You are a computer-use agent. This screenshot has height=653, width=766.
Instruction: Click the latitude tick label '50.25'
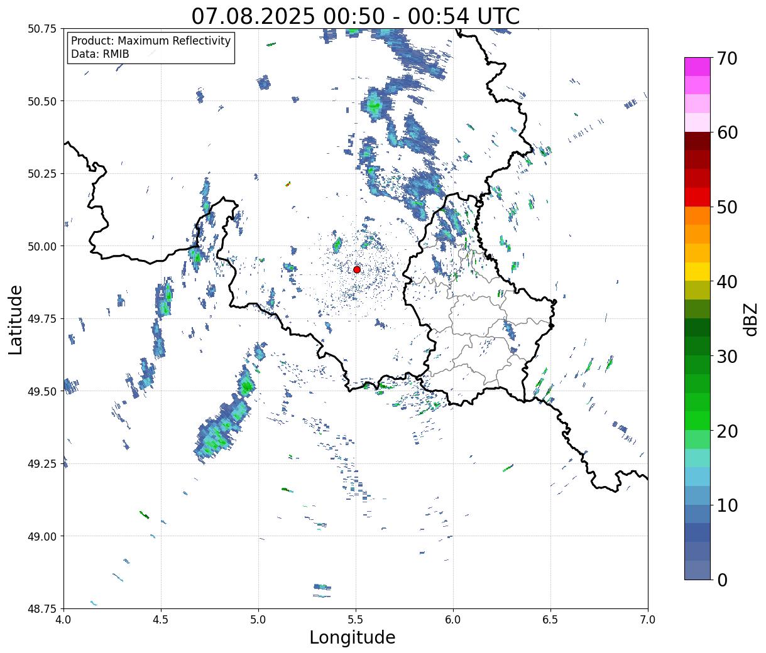tap(41, 174)
